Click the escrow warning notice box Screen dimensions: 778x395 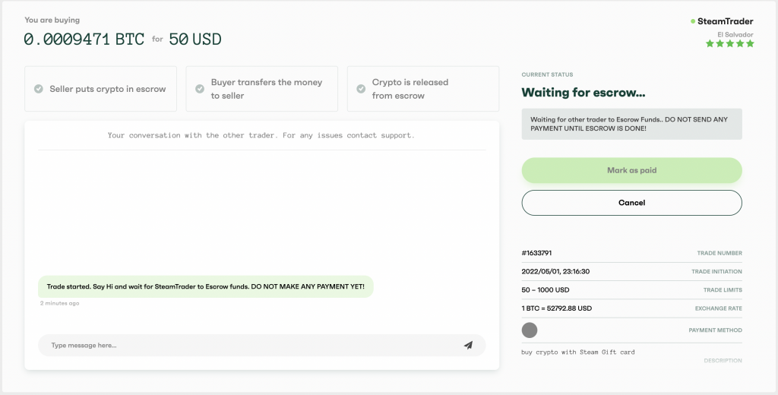tap(631, 124)
